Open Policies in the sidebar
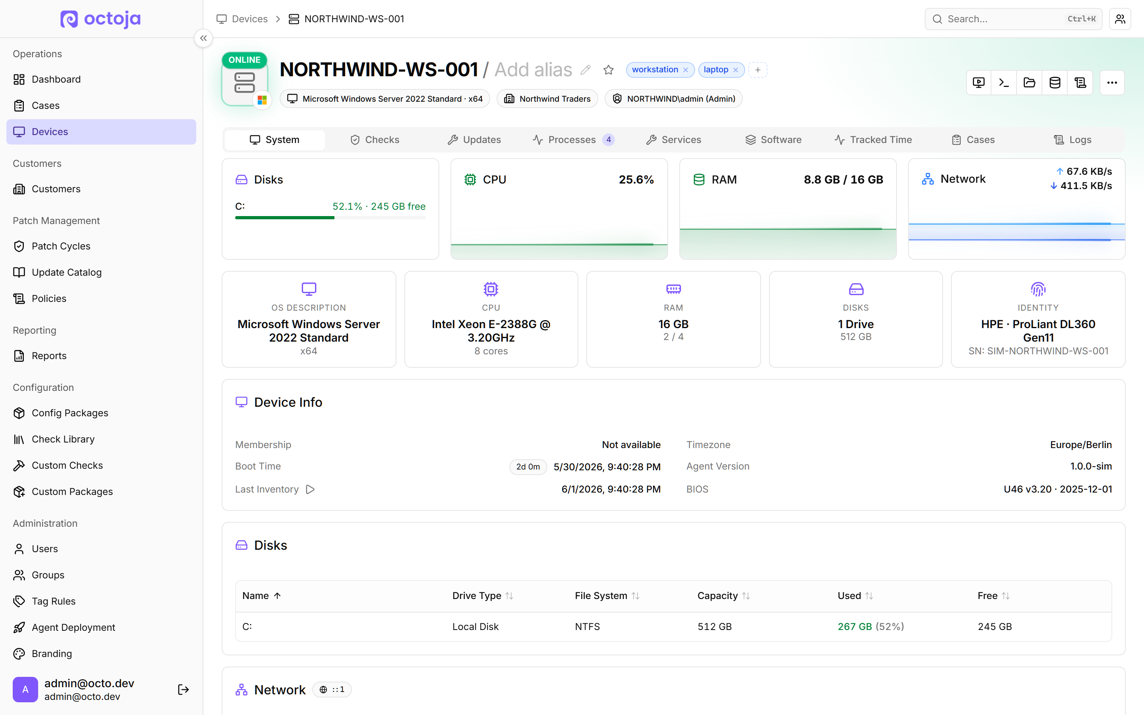The width and height of the screenshot is (1144, 715). [x=101, y=299]
